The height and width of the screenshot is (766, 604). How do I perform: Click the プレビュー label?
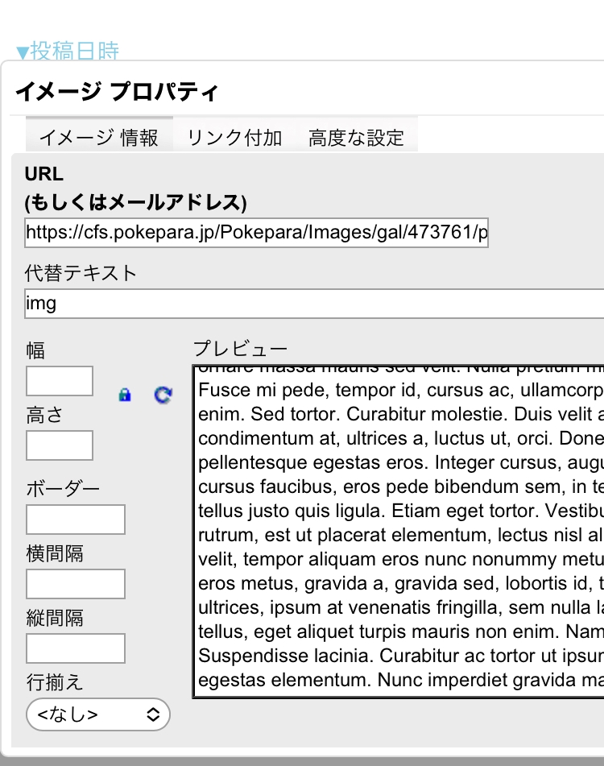(240, 349)
